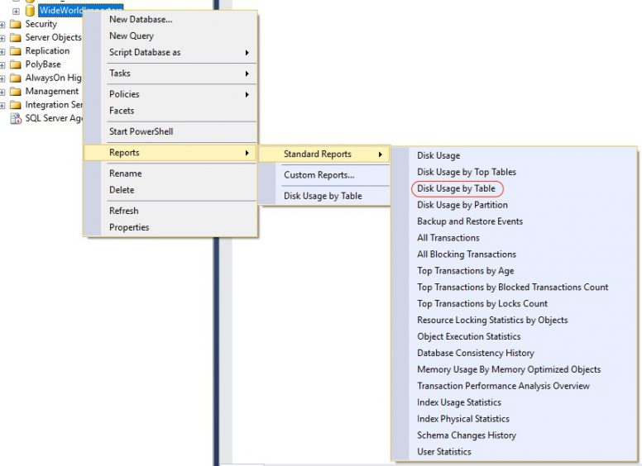Image resolution: width=642 pixels, height=466 pixels.
Task: Click the Security folder icon
Action: [x=15, y=25]
